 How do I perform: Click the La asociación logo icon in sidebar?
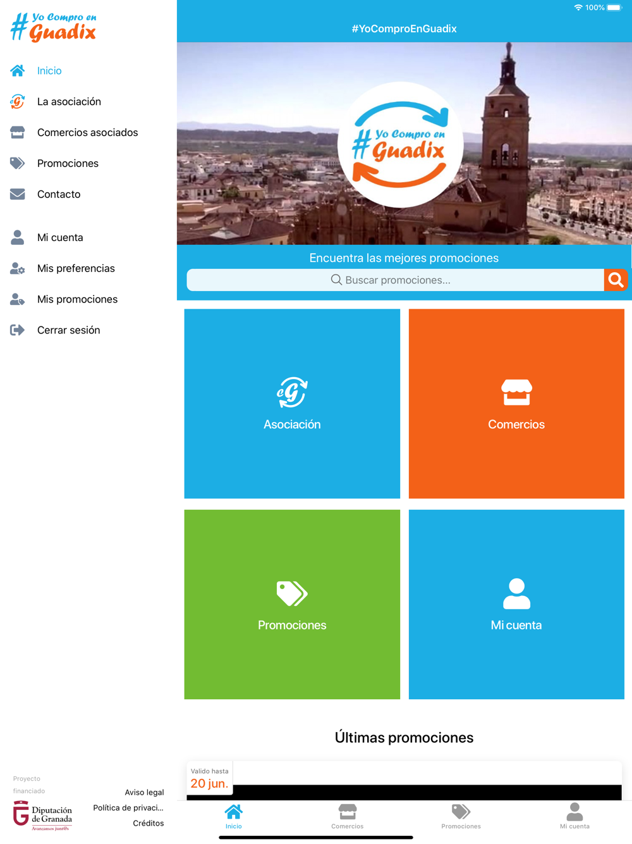[17, 102]
